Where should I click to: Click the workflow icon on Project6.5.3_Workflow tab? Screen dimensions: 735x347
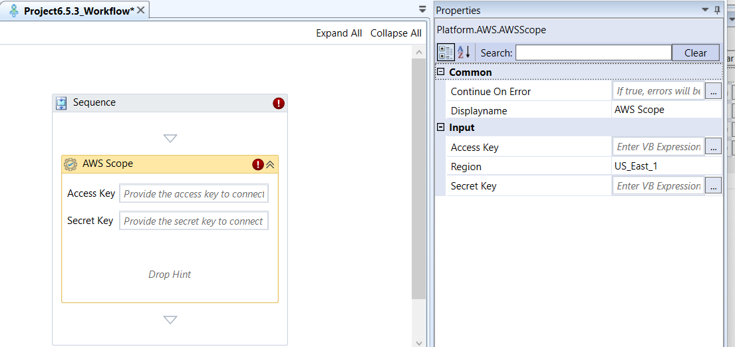coord(15,11)
